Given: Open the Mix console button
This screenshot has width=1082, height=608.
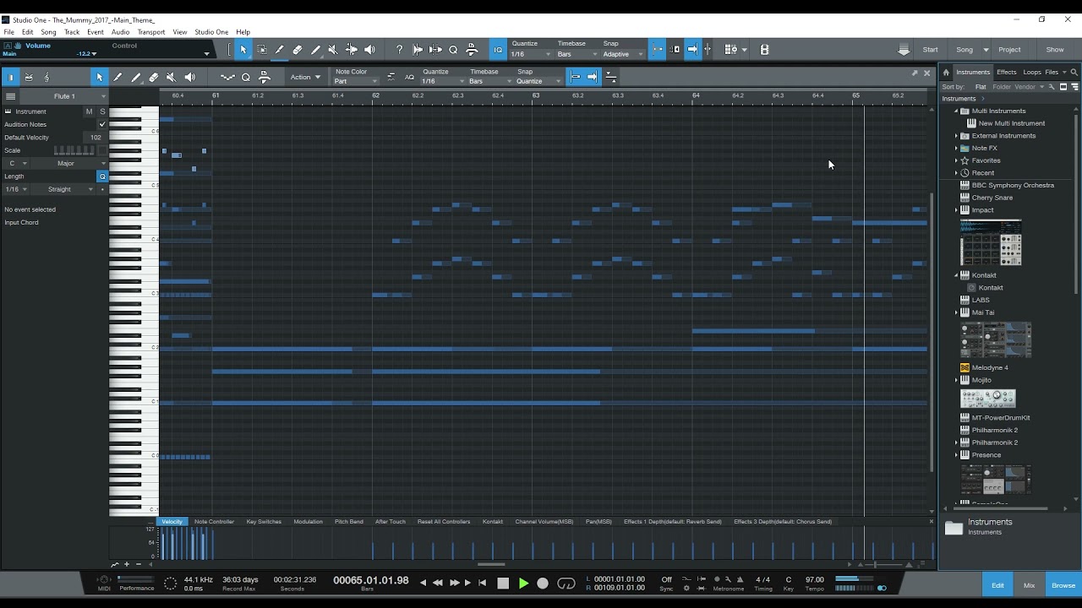Looking at the screenshot, I should click(1029, 585).
